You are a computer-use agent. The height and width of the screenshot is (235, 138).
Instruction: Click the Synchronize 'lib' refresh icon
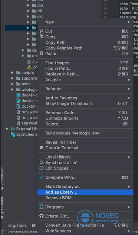click(42, 162)
